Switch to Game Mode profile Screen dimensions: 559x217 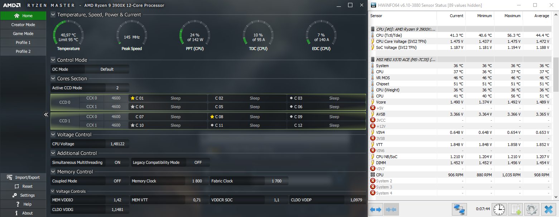tap(23, 34)
